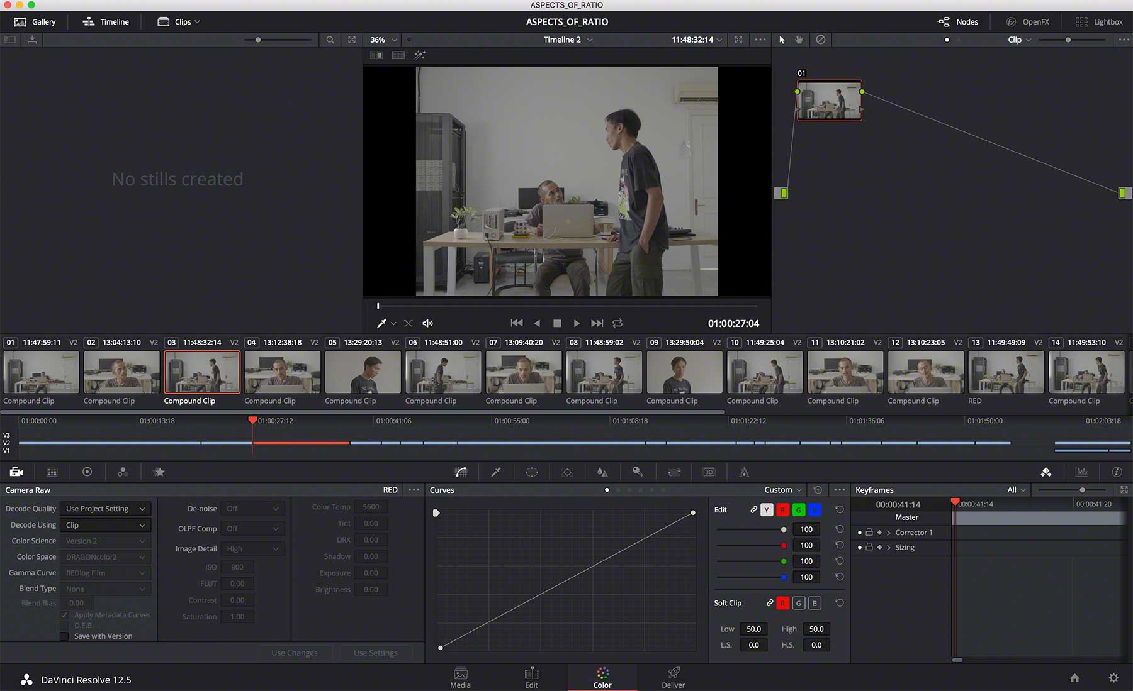Open the RGB Mixer palette icon
Screen dimensions: 1133x691
pyautogui.click(x=123, y=472)
